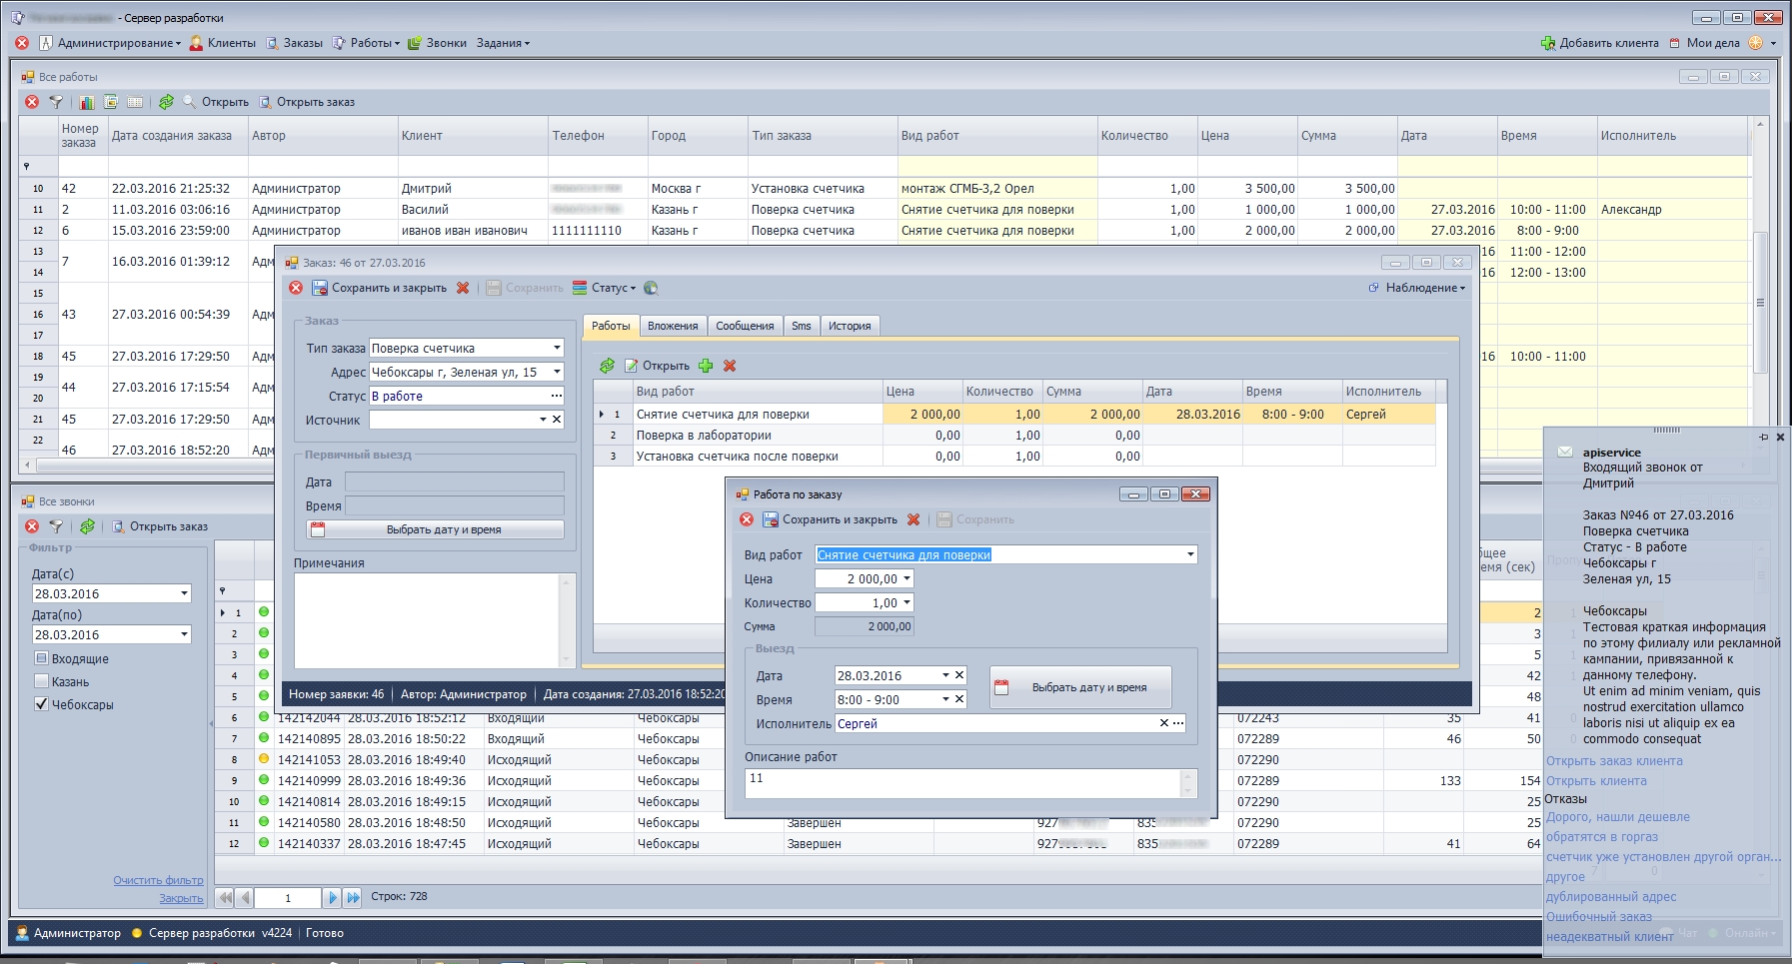The height and width of the screenshot is (964, 1792).
Task: Clear the Дата 28.03.2016 field in the Выезд group
Action: [959, 675]
